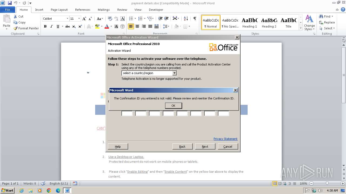Image resolution: width=346 pixels, height=194 pixels.
Task: Open the select a country/region combo box
Action: point(149,73)
